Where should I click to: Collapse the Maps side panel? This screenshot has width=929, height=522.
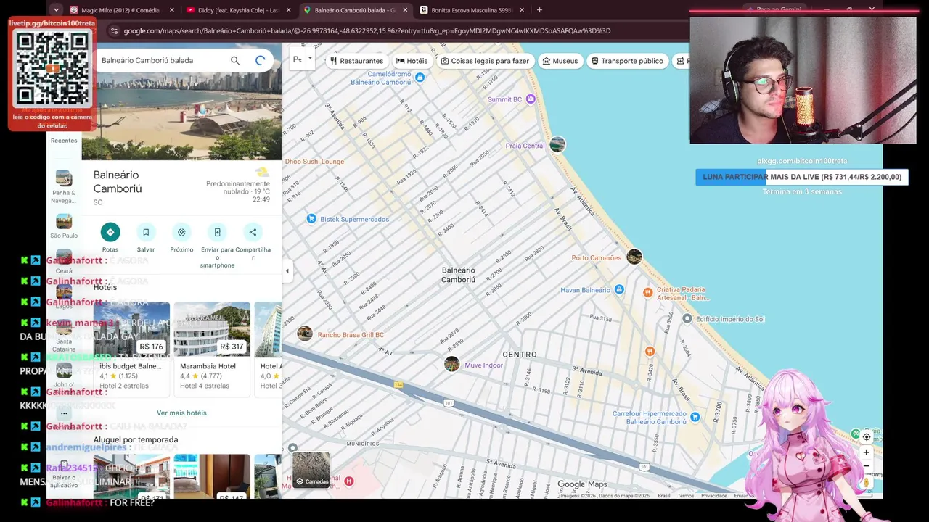(x=287, y=271)
